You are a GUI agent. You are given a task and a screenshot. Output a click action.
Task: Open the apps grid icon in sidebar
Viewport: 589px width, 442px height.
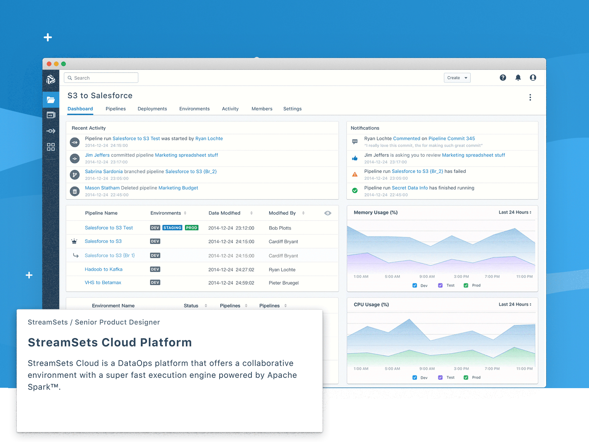point(51,147)
